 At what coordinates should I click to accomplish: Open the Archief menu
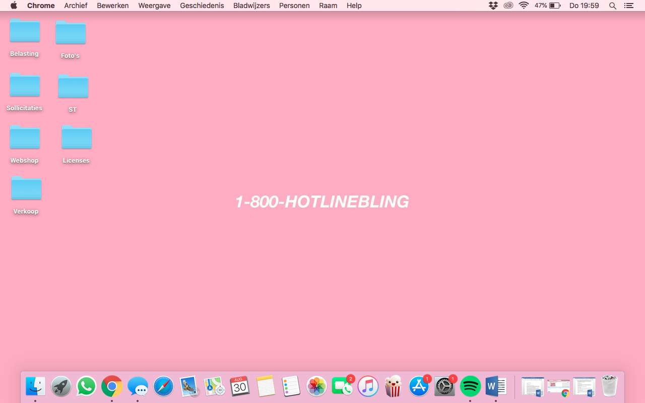click(x=76, y=6)
